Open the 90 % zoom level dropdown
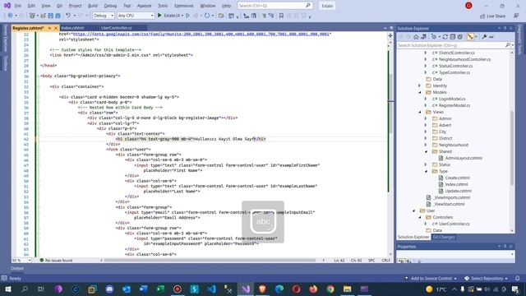 click(21, 261)
